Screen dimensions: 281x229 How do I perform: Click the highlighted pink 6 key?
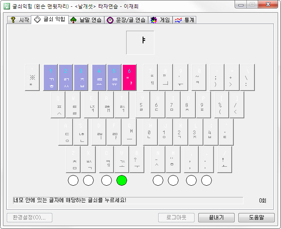130,77
